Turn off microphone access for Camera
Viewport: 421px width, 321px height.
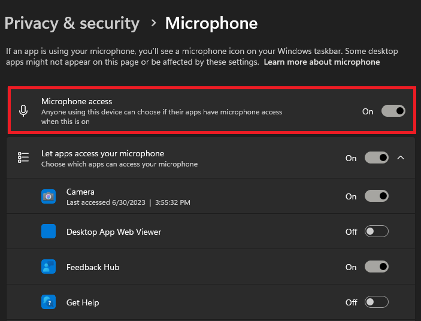377,196
